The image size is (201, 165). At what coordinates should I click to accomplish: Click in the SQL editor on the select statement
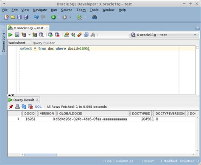coord(55,49)
